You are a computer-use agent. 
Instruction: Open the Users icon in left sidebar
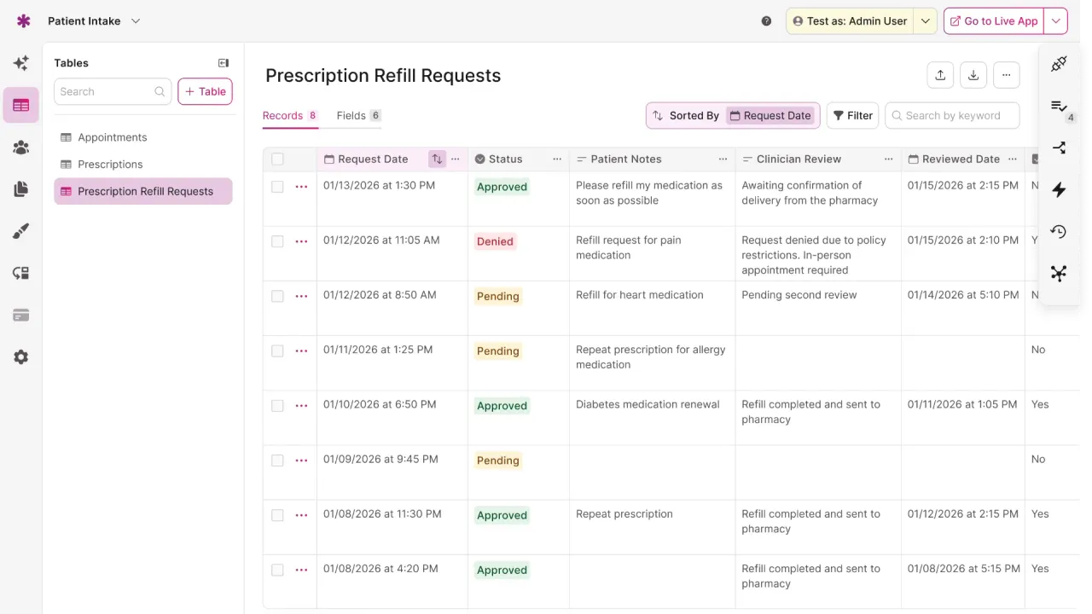click(21, 148)
